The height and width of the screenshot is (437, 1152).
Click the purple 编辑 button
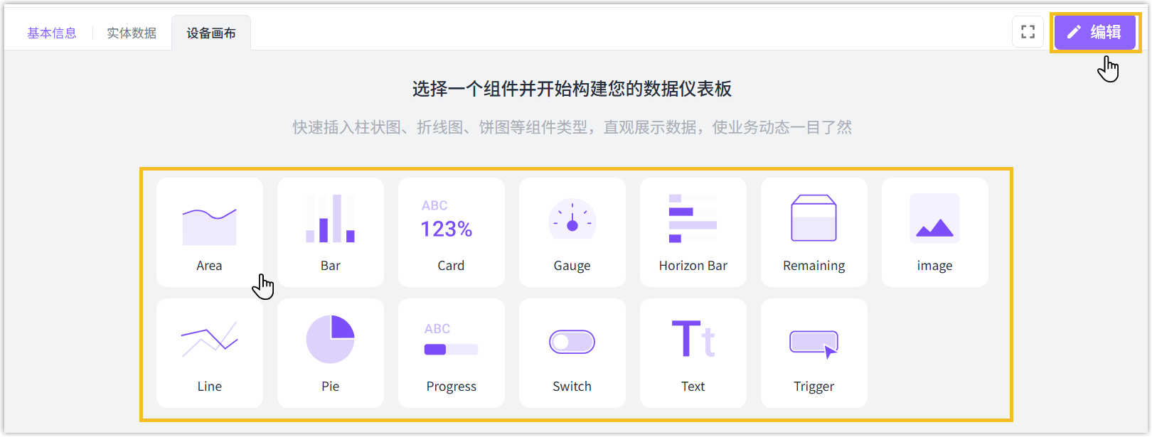pos(1094,32)
